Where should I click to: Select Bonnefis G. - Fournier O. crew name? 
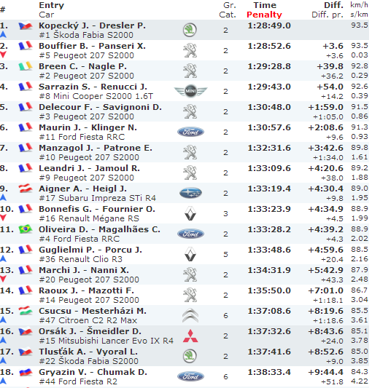[x=97, y=209]
